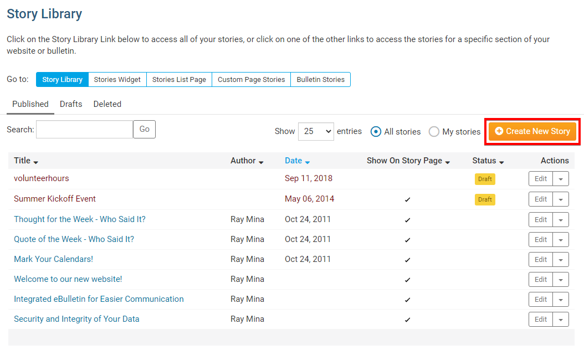The image size is (584, 355).
Task: Select the All stories radio button
Action: click(x=376, y=131)
